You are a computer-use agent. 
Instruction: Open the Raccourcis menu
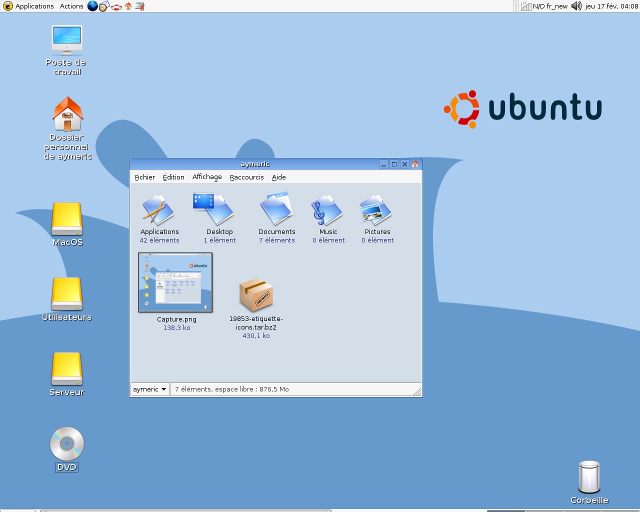coord(246,177)
